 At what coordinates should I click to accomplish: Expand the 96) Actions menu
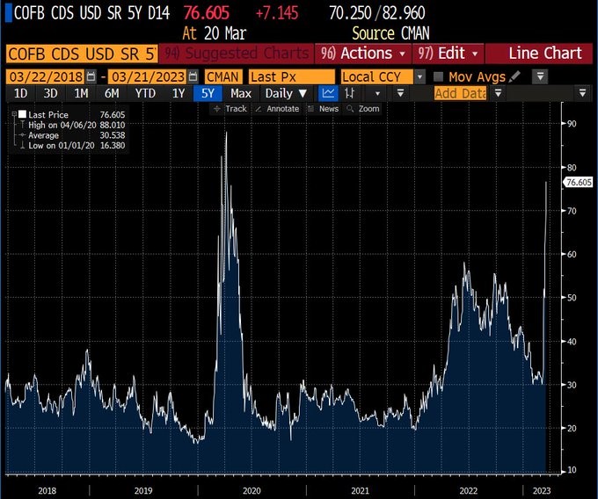[x=362, y=54]
